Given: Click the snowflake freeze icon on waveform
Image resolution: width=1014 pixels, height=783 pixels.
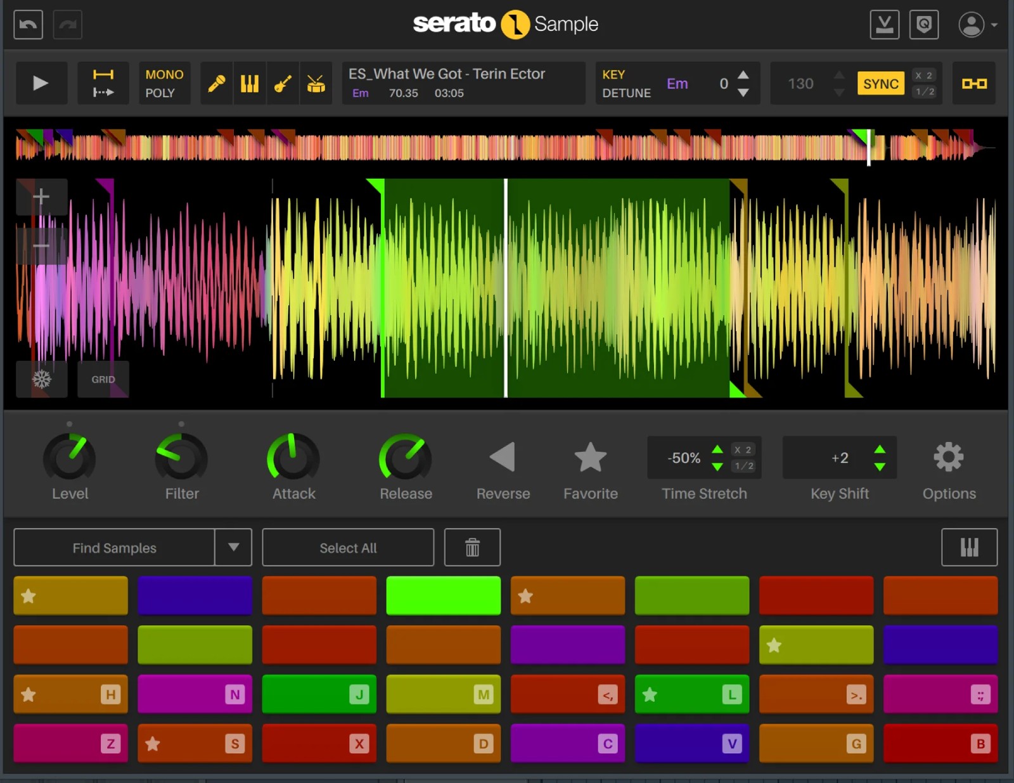Looking at the screenshot, I should (x=41, y=379).
